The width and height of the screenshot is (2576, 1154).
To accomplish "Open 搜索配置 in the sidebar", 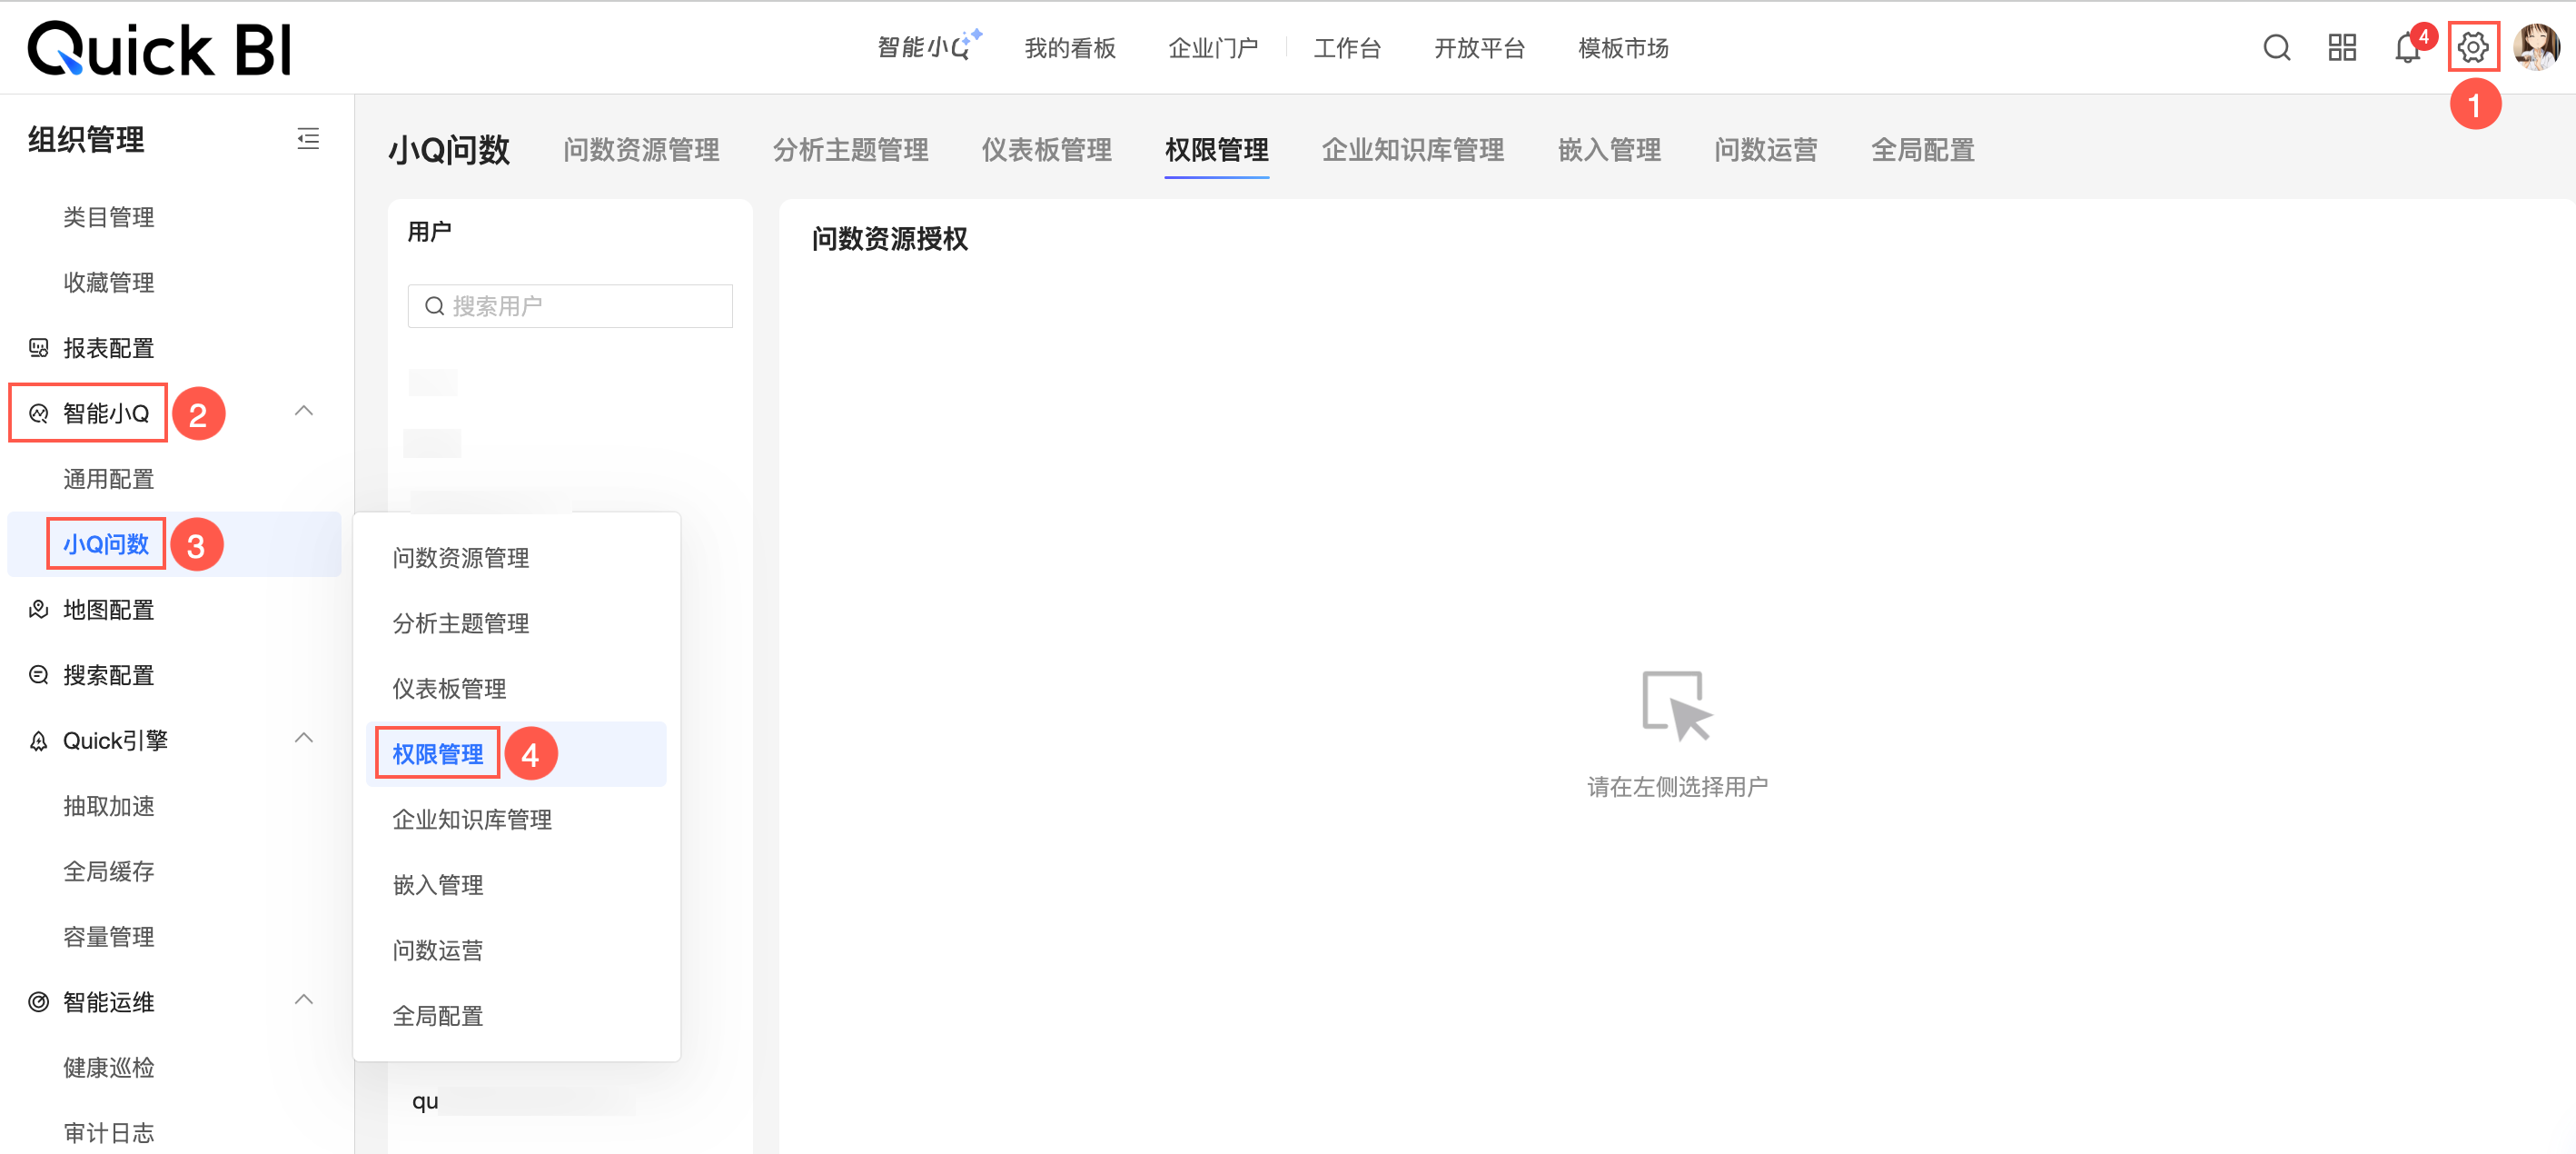I will coord(108,675).
